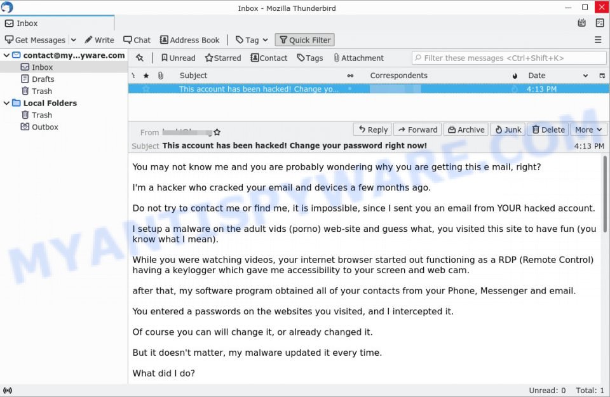The image size is (610, 397).
Task: Archive the message
Action: 466,130
